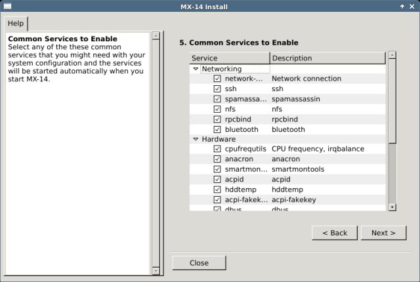The height and width of the screenshot is (282, 420).
Task: Click the 'rpcbind' description cell
Action: click(285, 119)
